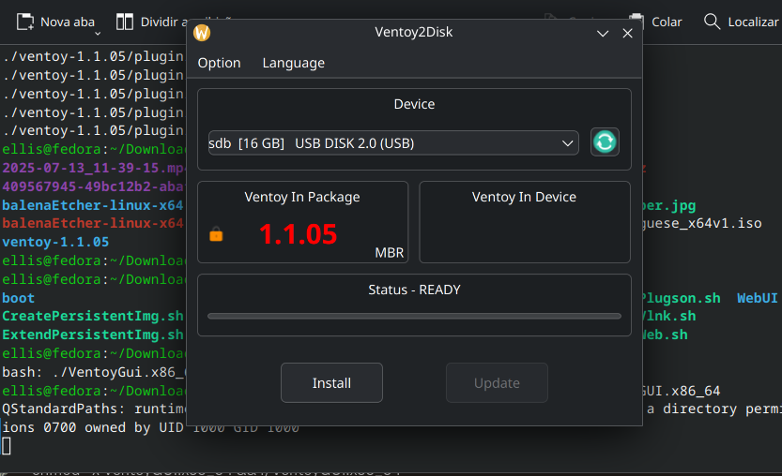Click the disabled Update button

[497, 382]
